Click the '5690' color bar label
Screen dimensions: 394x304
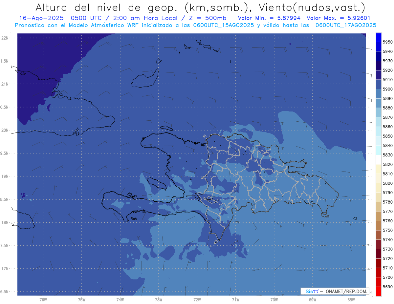tap(387, 287)
